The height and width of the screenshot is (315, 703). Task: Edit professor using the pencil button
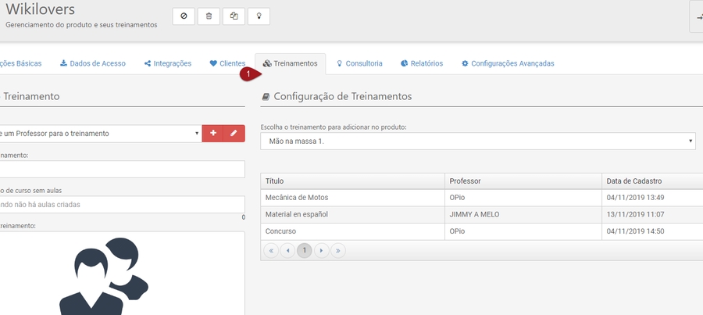pos(234,134)
